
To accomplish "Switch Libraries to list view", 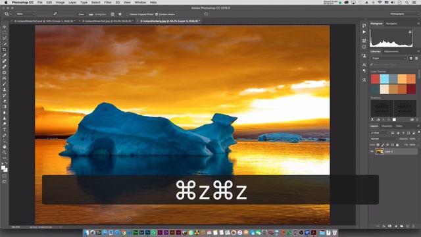I will tap(416, 59).
